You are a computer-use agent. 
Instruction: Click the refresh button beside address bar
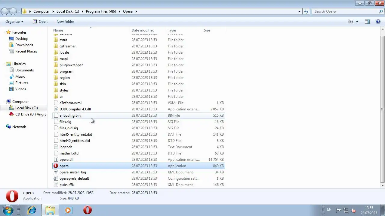306,11
